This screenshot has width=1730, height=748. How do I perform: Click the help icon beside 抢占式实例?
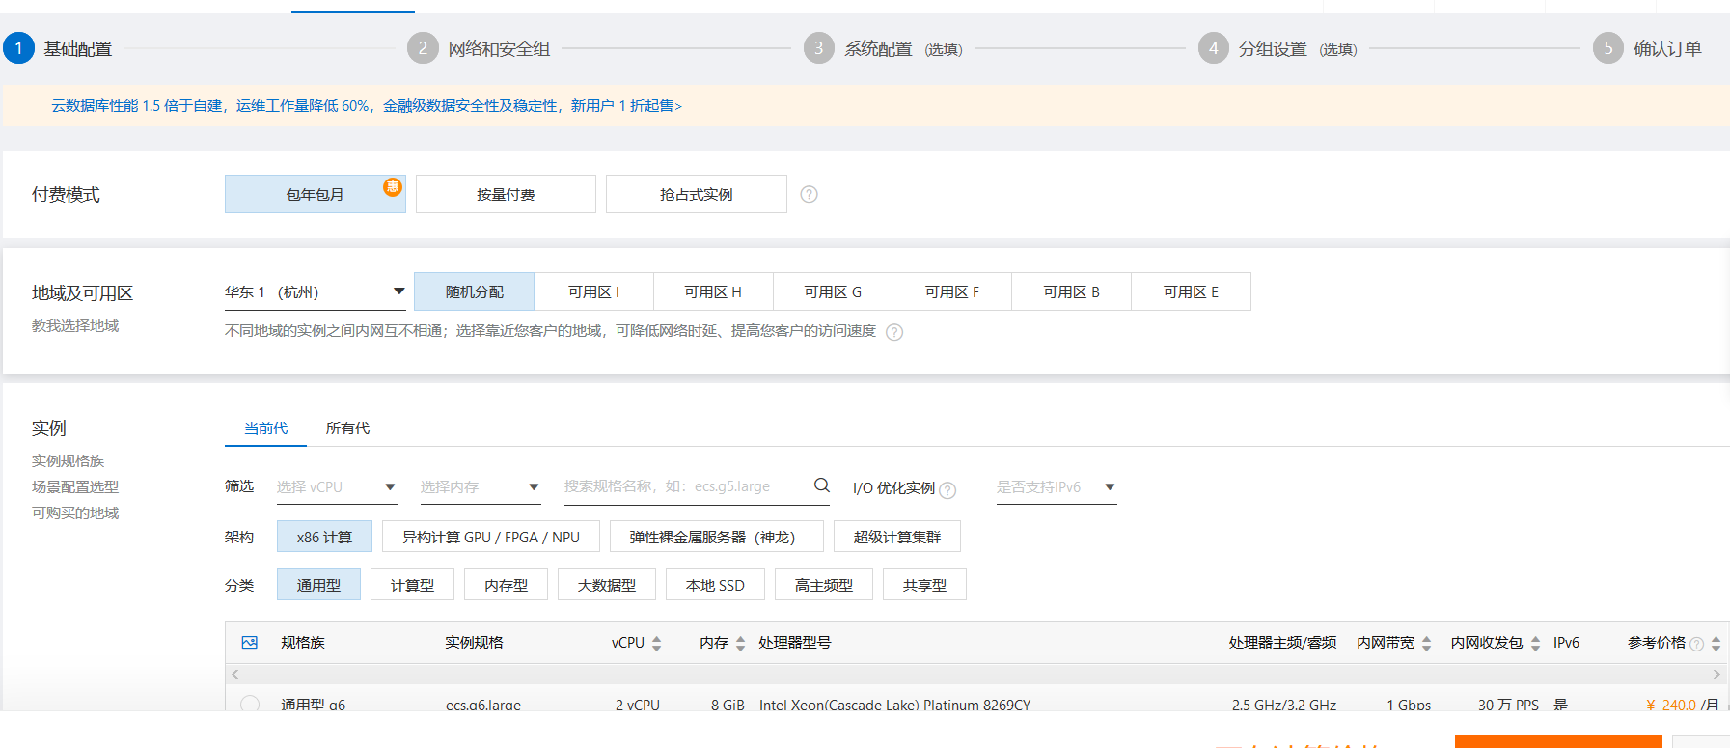810,194
